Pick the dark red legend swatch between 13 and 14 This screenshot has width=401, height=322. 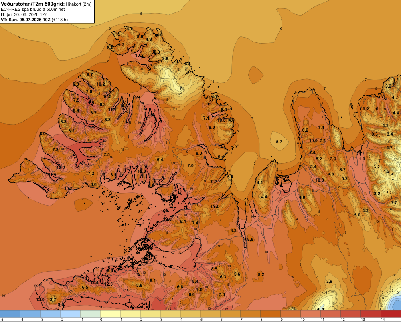coord(371,314)
